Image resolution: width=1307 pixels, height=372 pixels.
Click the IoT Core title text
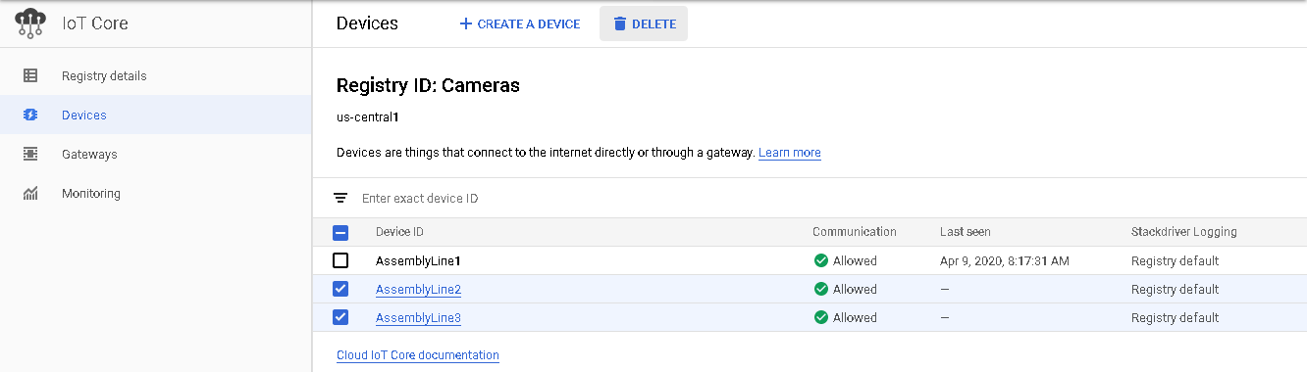(95, 23)
